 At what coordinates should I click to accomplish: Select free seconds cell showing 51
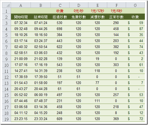pyautogui.click(x=79, y=77)
